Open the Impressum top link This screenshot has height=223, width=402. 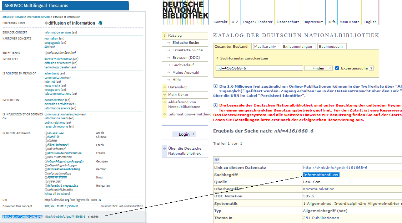click(313, 22)
